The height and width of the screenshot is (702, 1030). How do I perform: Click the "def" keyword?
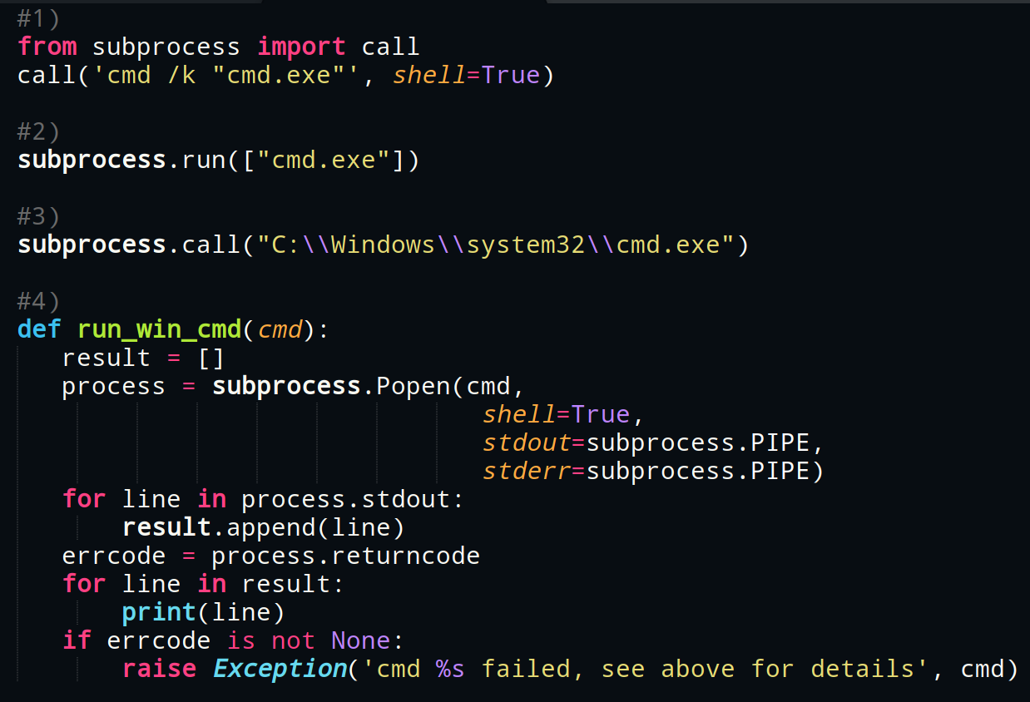point(39,329)
